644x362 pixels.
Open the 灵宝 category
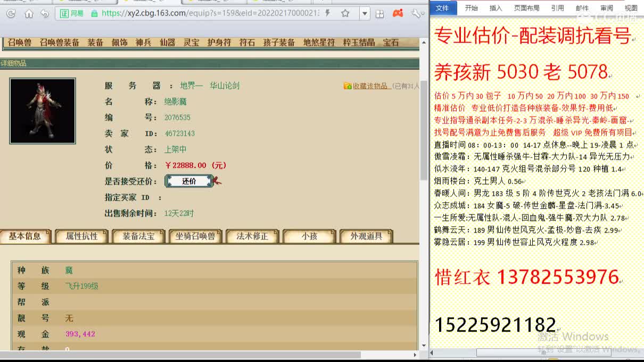pos(192,43)
